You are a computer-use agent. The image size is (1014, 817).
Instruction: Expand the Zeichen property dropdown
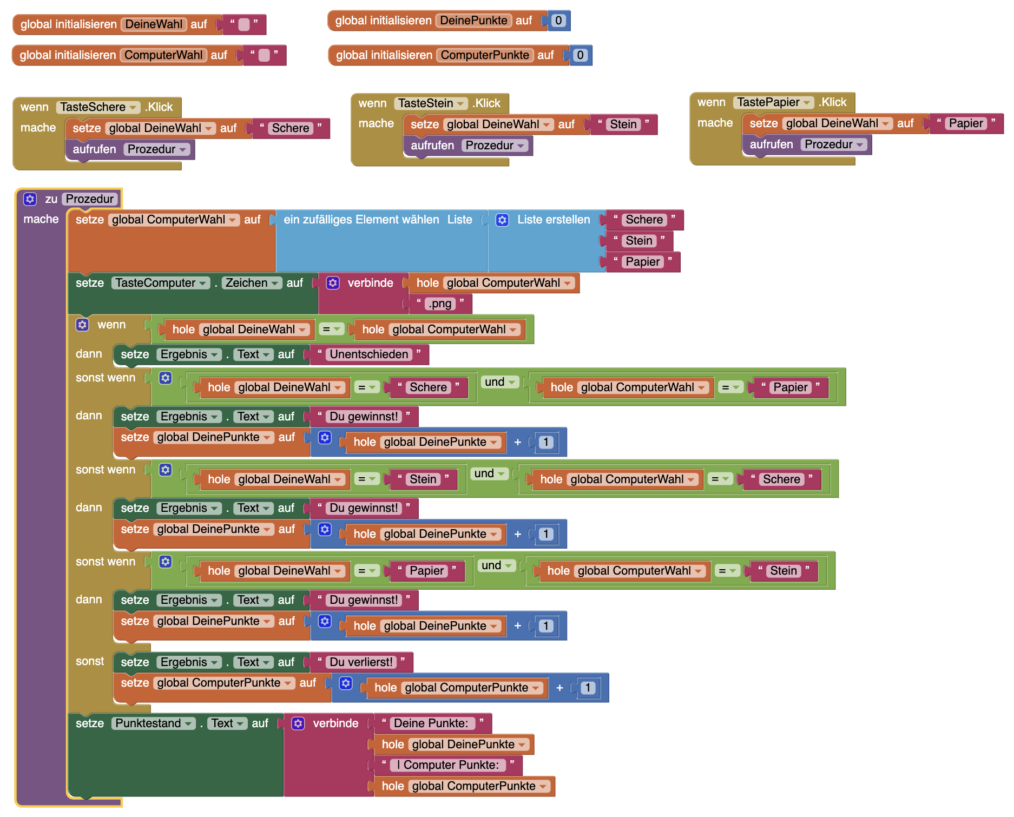(x=275, y=283)
